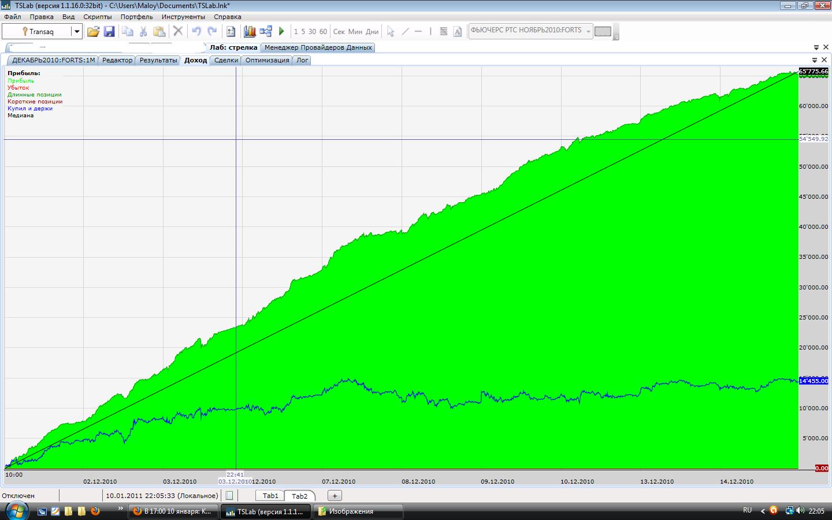This screenshot has width=832, height=520.
Task: Click the gray color swatch in toolbar
Action: coord(603,32)
